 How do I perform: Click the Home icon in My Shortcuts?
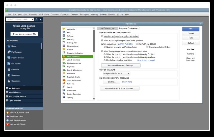[x=9, y=46]
